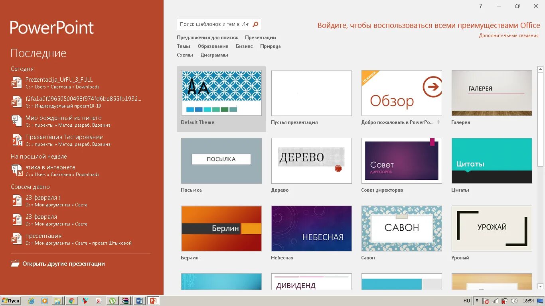The width and height of the screenshot is (545, 306).
Task: Click the template list scrollbar thumb
Action: point(541,119)
